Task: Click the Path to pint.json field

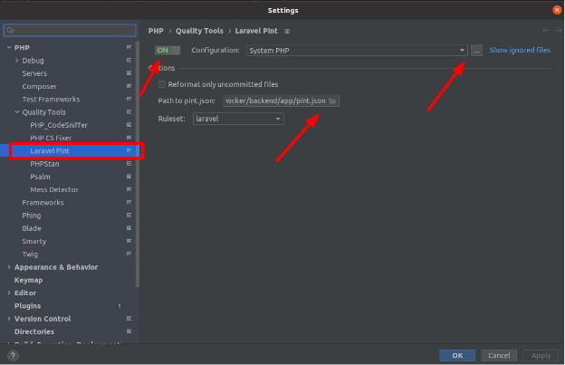Action: [x=281, y=101]
